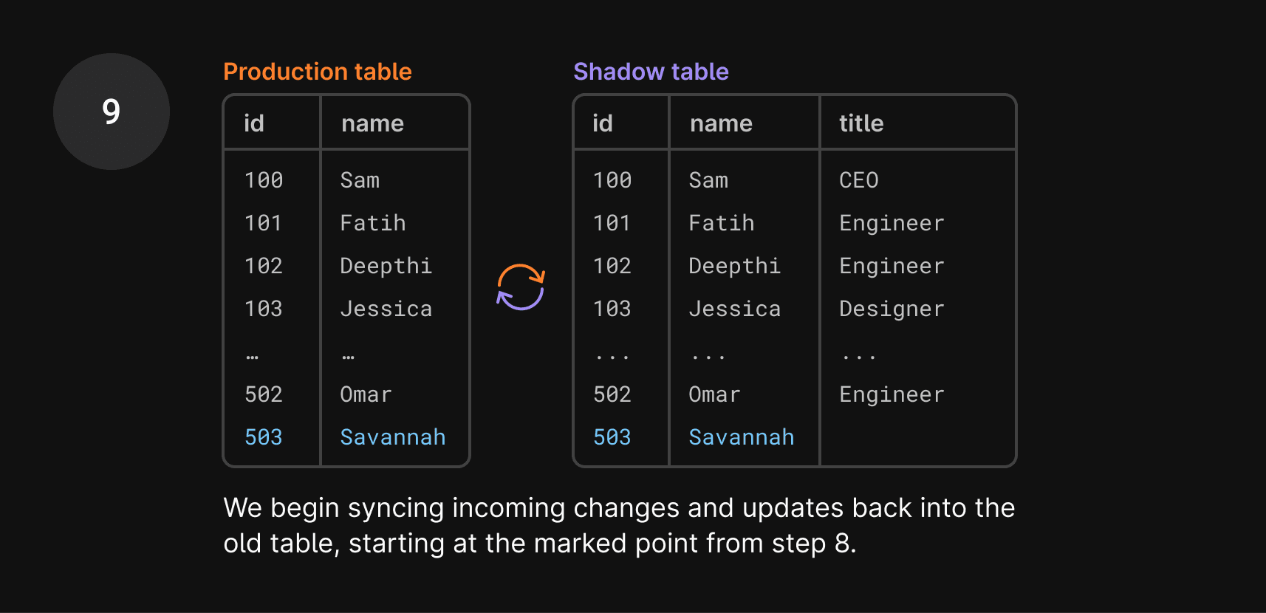Click id "101" in the Shadow table
Screen dimensions: 1266x613
(612, 223)
